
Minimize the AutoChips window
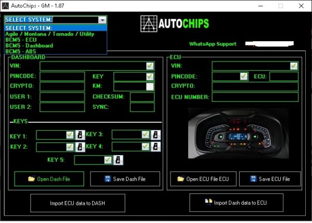tap(261, 6)
